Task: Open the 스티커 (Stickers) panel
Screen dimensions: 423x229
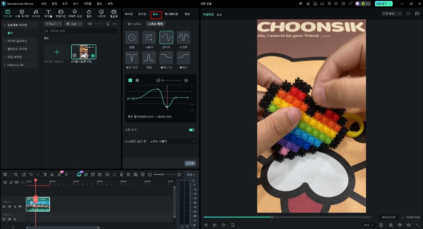Action: pyautogui.click(x=101, y=13)
